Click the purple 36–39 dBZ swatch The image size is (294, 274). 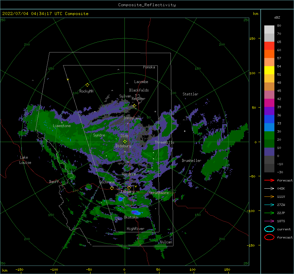tap(269, 111)
